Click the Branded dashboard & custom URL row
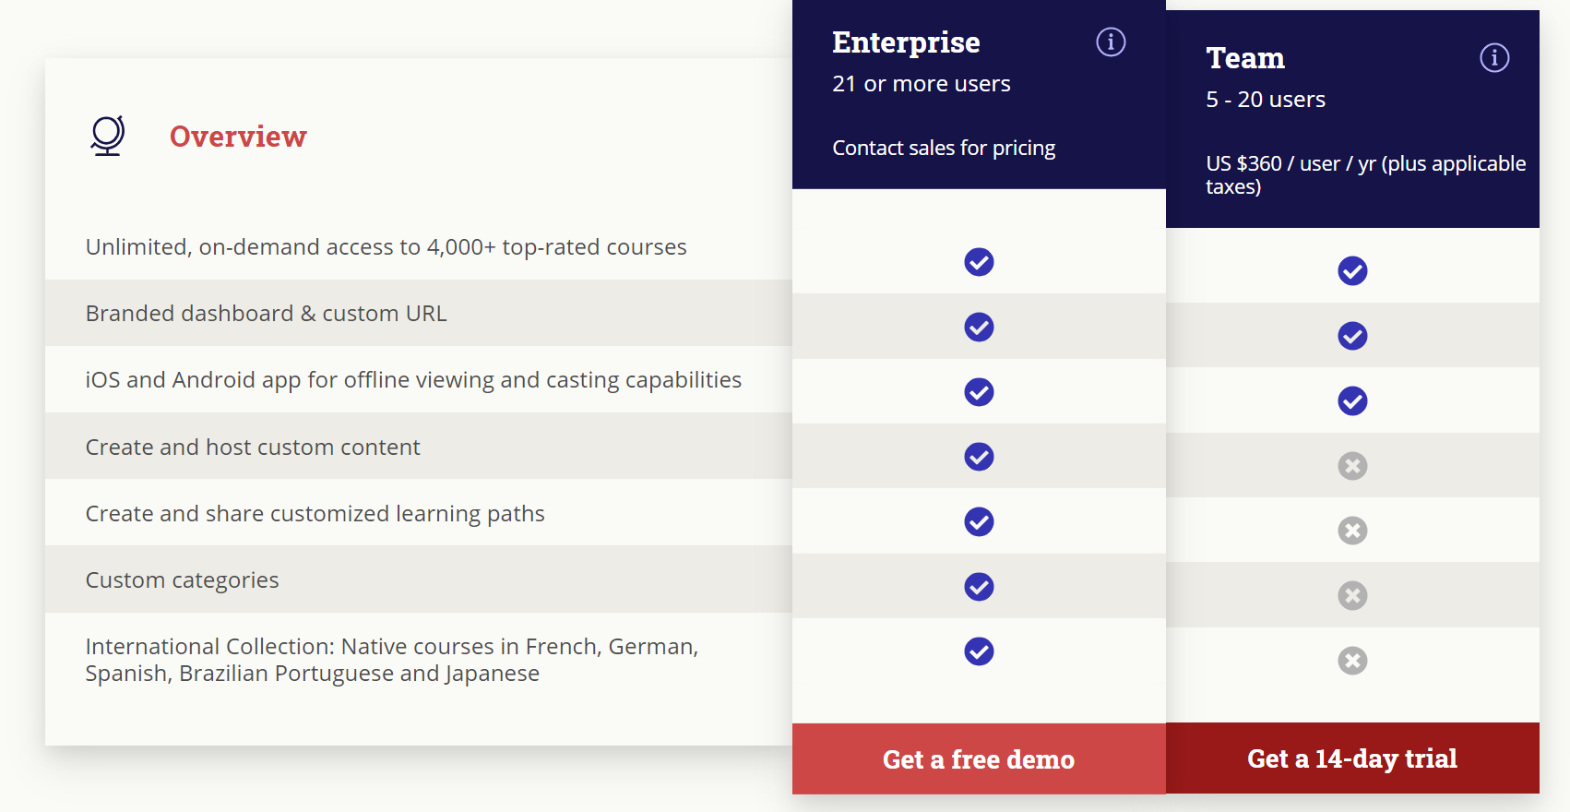This screenshot has height=812, width=1570. tap(266, 314)
